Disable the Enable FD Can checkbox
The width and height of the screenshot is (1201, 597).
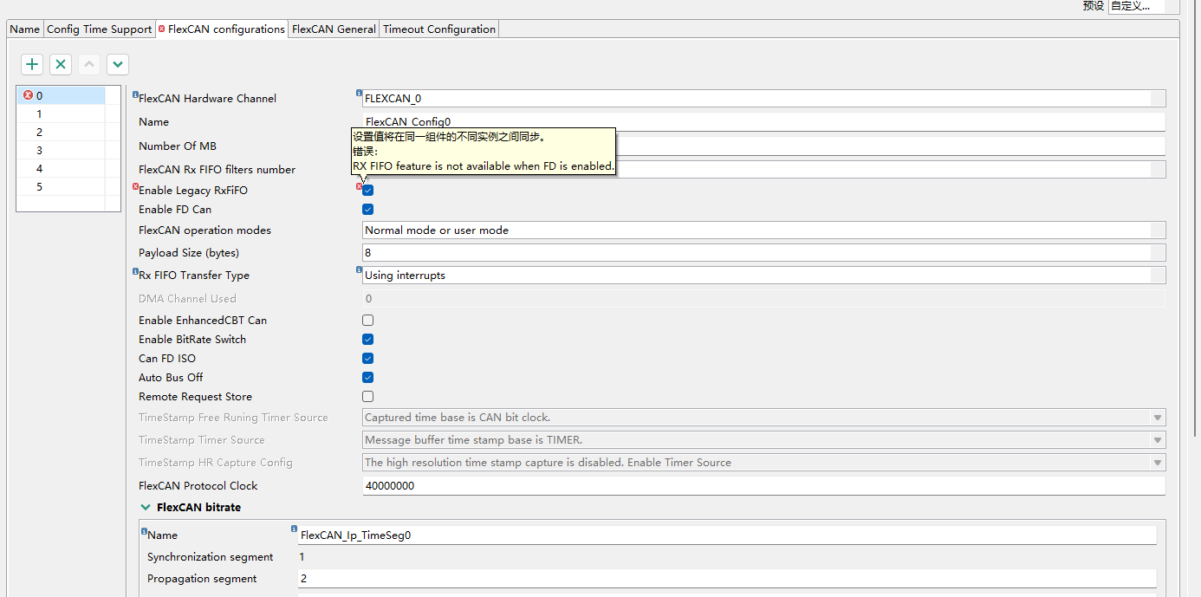(367, 209)
